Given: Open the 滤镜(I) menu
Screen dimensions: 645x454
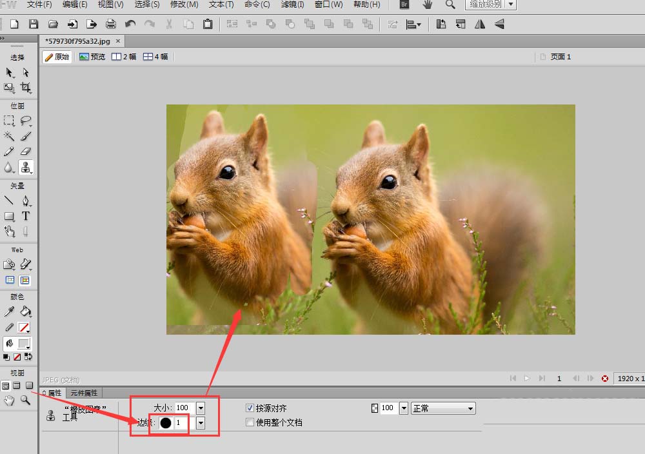Looking at the screenshot, I should click(293, 5).
